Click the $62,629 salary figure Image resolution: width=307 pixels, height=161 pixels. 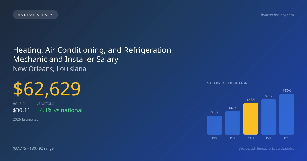pyautogui.click(x=47, y=89)
